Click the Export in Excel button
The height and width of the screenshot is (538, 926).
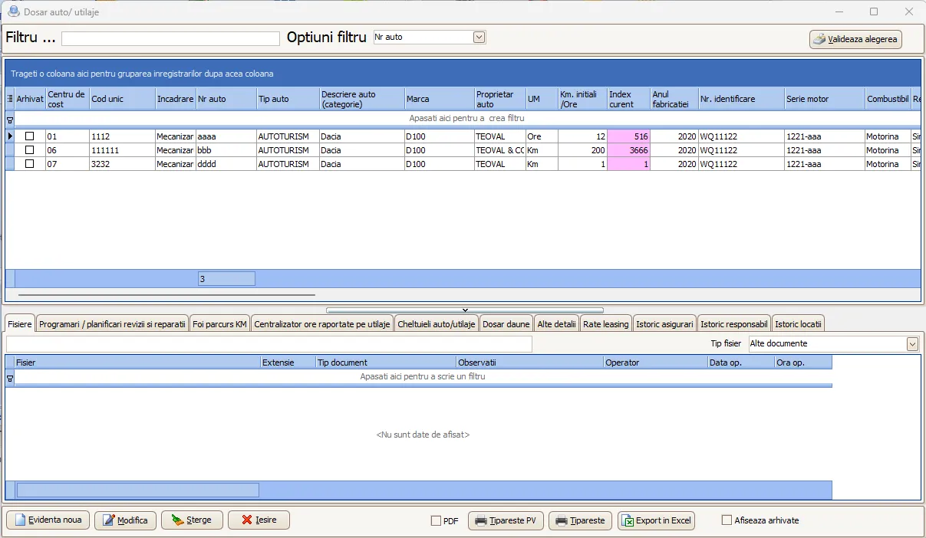click(657, 521)
